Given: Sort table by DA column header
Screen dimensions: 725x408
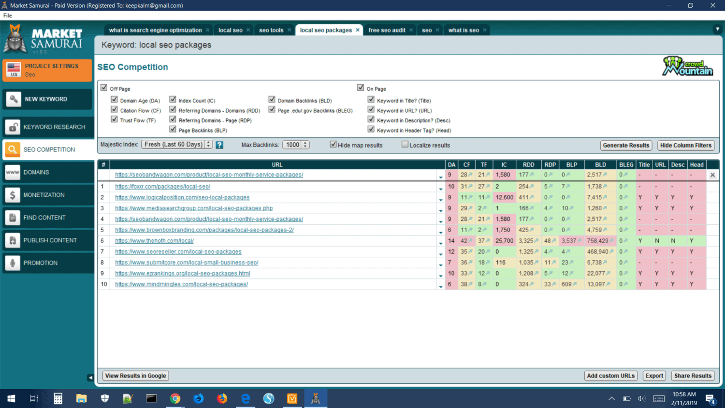Looking at the screenshot, I should (x=451, y=165).
